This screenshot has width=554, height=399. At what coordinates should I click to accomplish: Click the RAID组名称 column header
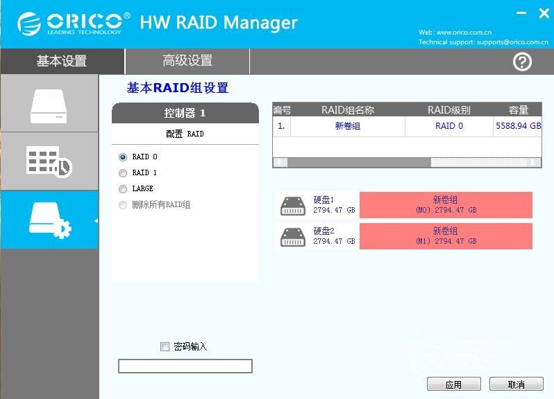348,110
